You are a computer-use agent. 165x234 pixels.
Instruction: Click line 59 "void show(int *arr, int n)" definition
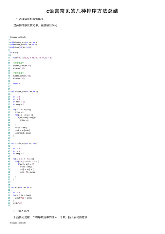pos(21,187)
